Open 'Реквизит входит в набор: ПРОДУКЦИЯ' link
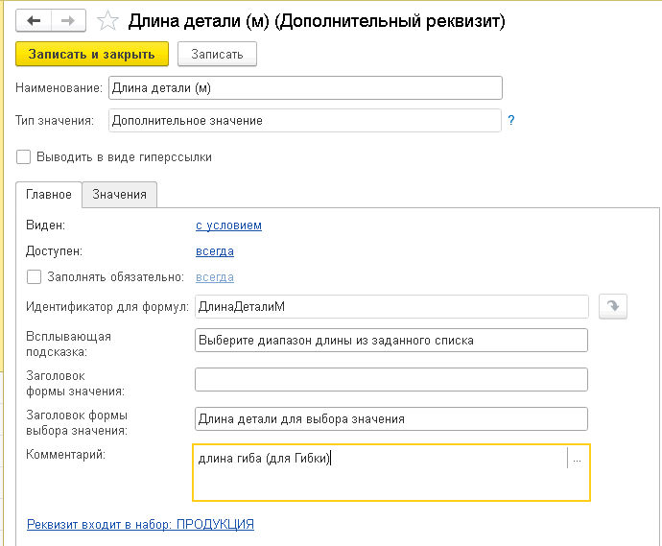The width and height of the screenshot is (662, 546). coord(140,525)
